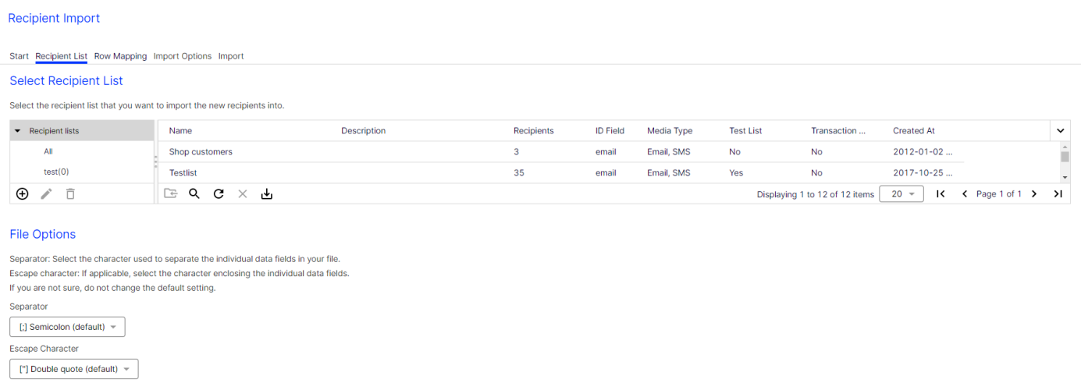Collapse the Recipient lists tree node

click(18, 131)
